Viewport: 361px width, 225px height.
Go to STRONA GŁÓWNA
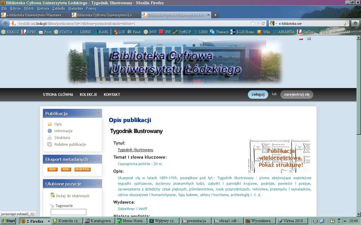(x=58, y=94)
